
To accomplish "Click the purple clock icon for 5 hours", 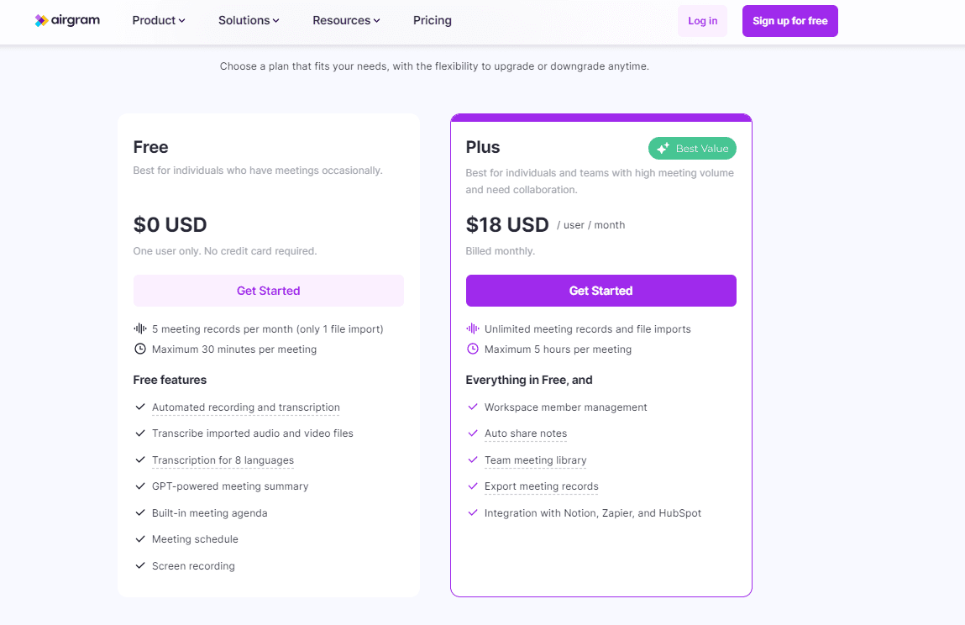I will [x=473, y=349].
